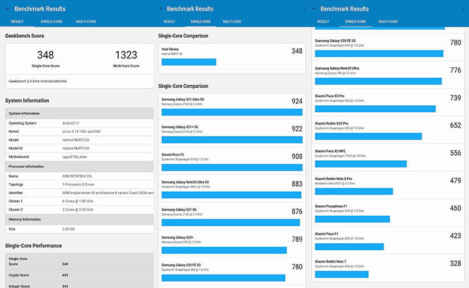The width and height of the screenshot is (469, 288).
Task: Select the Xiaomi Redmi Note 7 entry
Action: 388,268
